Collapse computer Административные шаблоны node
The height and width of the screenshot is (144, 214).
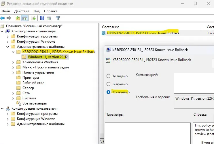click(x=8, y=47)
